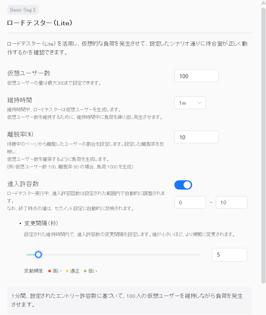The image size is (266, 315).
Task: Click the green 低い frequency indicator dot
Action: click(85, 271)
